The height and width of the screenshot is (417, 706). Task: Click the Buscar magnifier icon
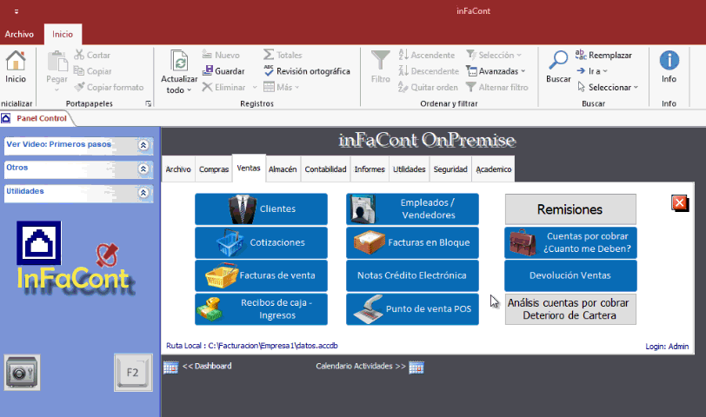(558, 60)
